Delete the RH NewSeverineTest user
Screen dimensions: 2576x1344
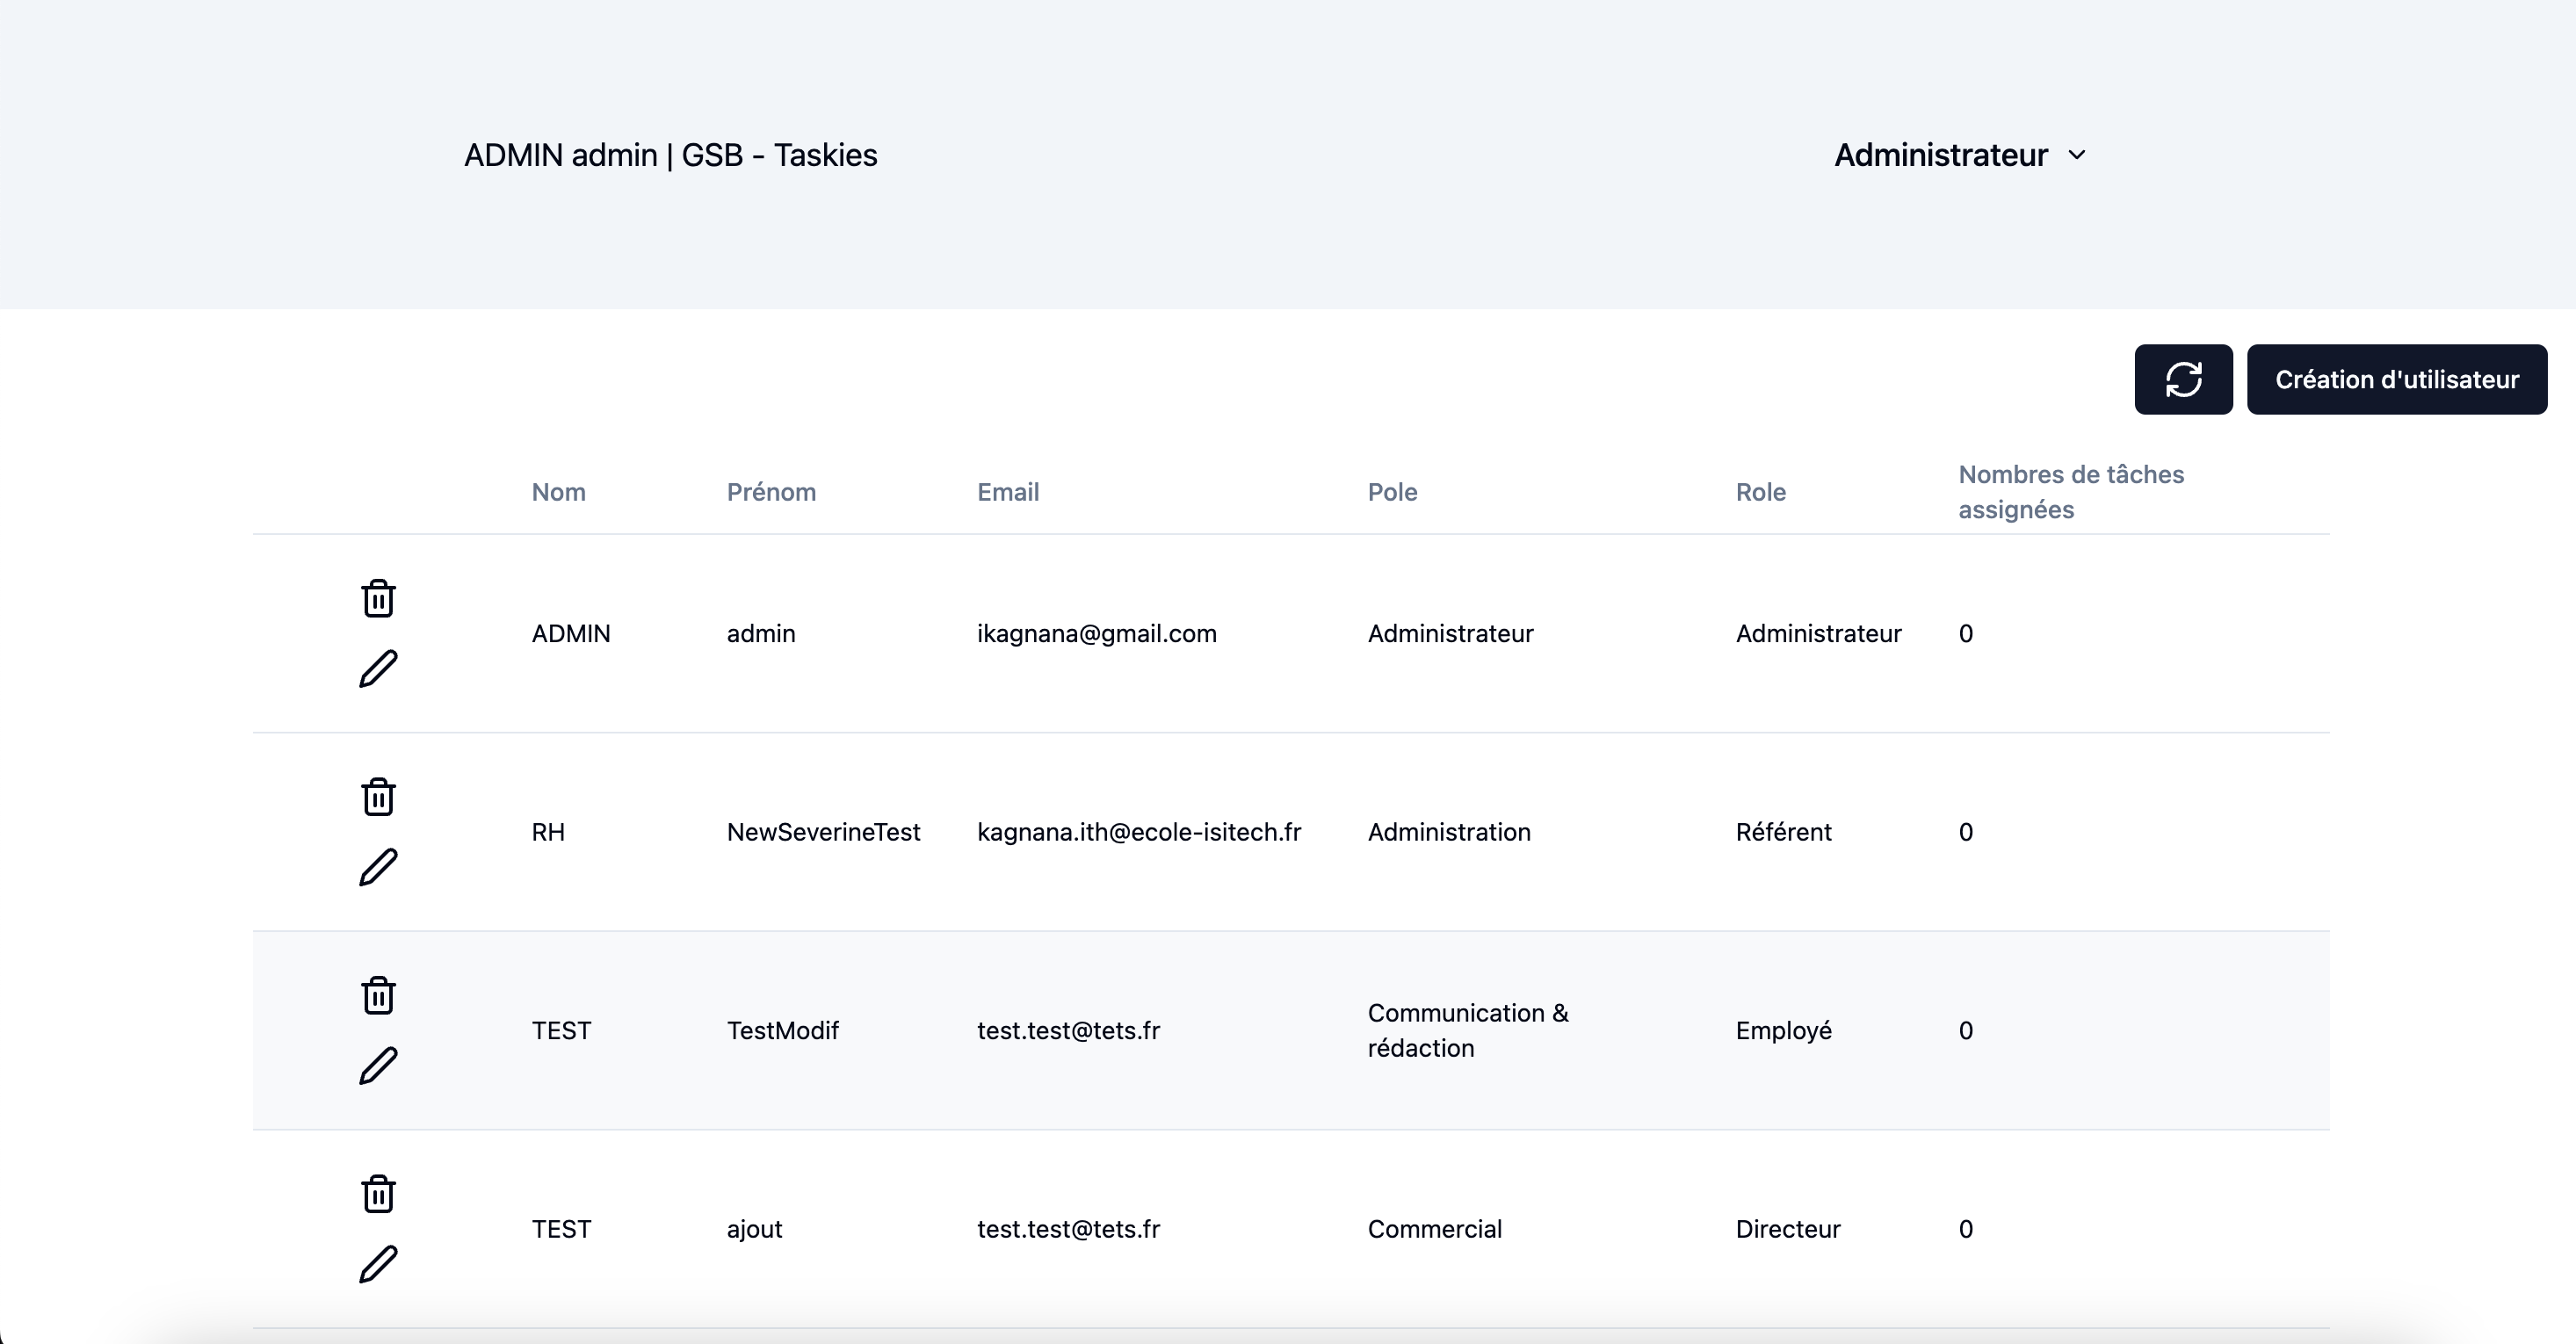[378, 796]
